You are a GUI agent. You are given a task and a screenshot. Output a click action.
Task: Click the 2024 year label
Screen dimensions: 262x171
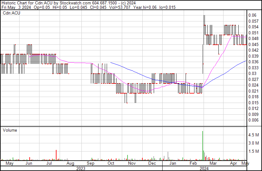click(204, 168)
